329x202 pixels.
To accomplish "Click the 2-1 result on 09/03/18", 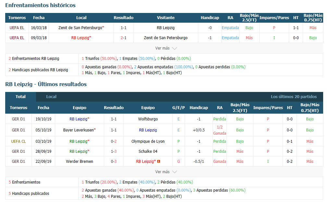I will point(123,38).
